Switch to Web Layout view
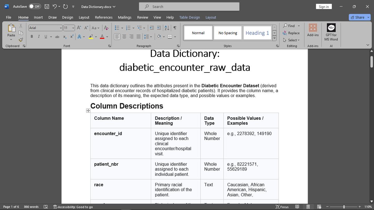Image resolution: width=374 pixels, height=210 pixels. click(319, 207)
